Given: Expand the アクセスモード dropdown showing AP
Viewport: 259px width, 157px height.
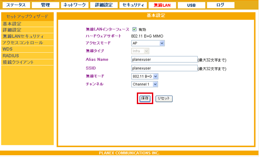Looking at the screenshot, I should [148, 43].
